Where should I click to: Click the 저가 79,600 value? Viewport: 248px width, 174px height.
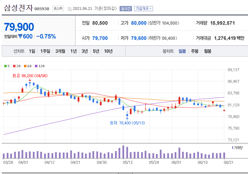139,38
